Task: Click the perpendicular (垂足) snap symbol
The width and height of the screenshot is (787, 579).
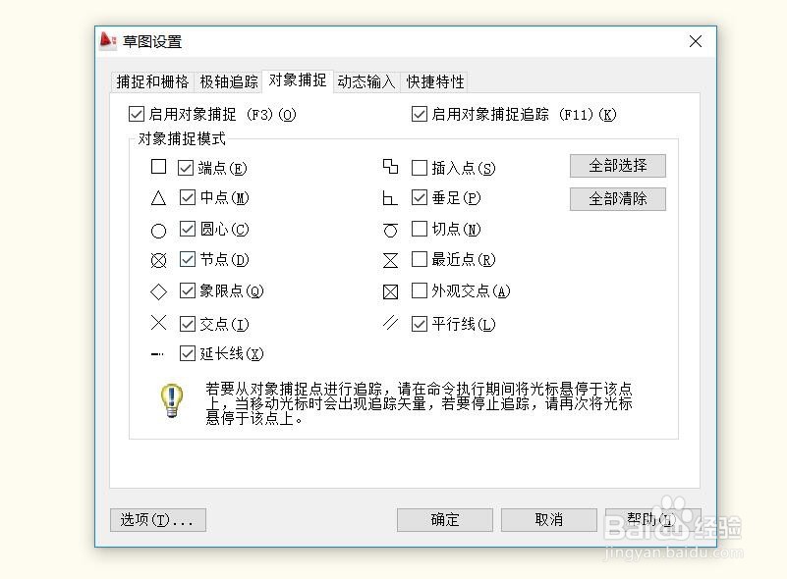Action: tap(390, 198)
